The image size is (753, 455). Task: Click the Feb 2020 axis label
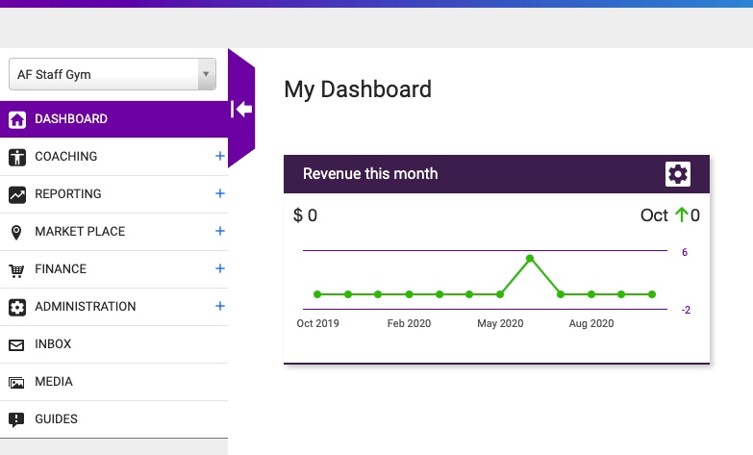tap(409, 323)
